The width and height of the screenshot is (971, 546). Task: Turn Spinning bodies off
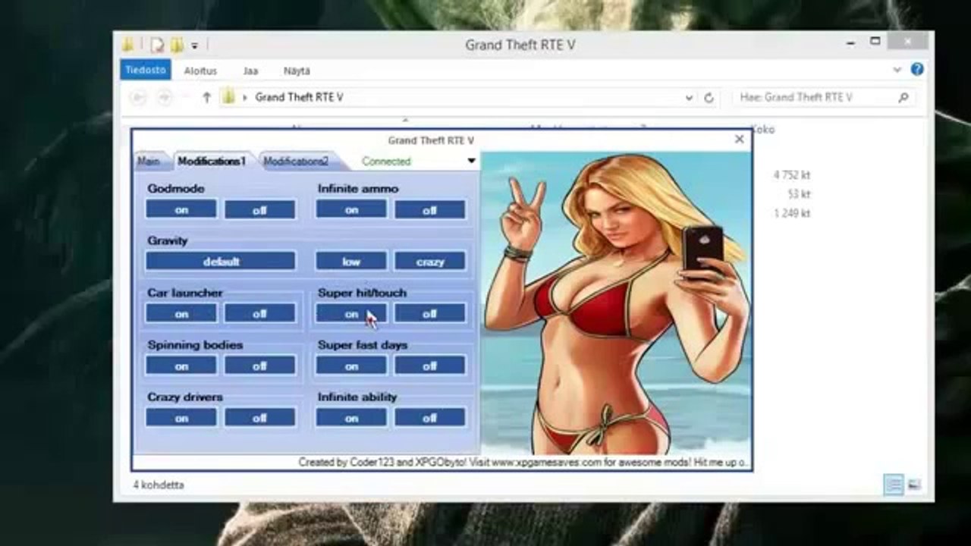(260, 366)
